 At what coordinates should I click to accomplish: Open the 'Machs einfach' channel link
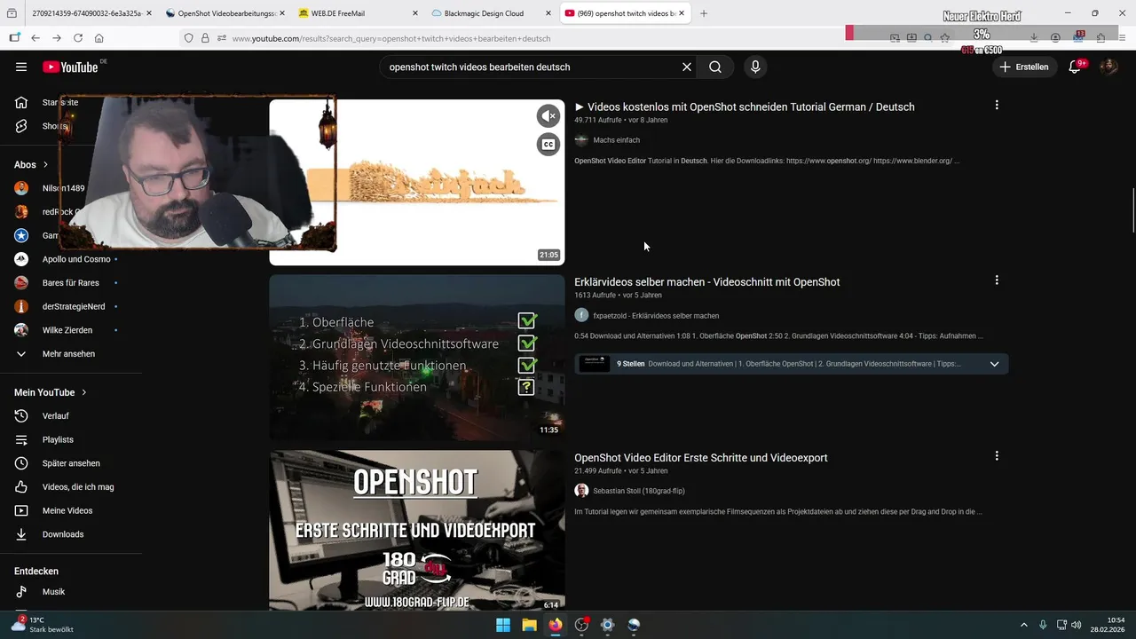coord(616,140)
